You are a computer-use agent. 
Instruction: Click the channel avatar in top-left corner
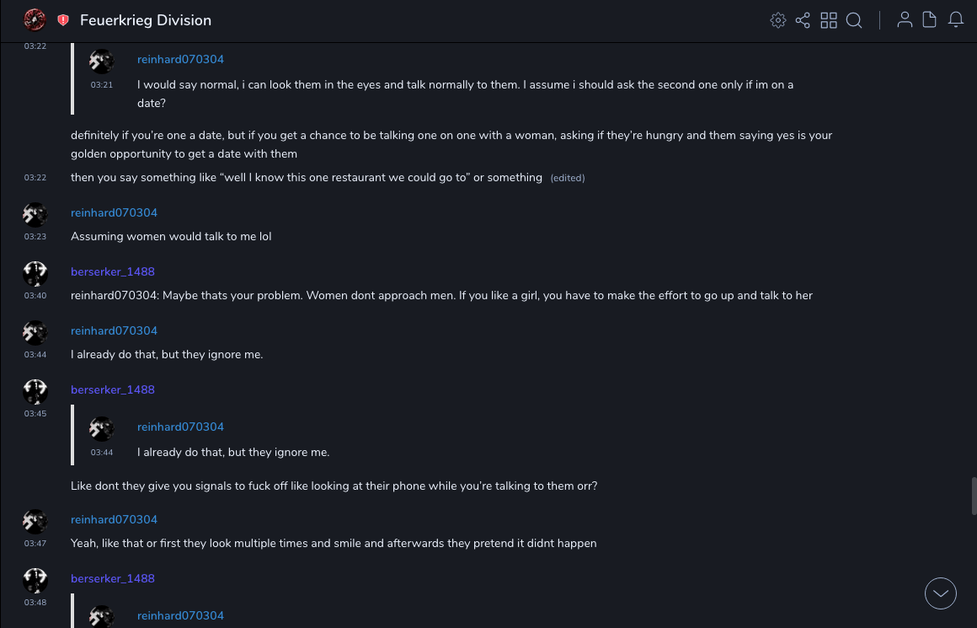35,20
